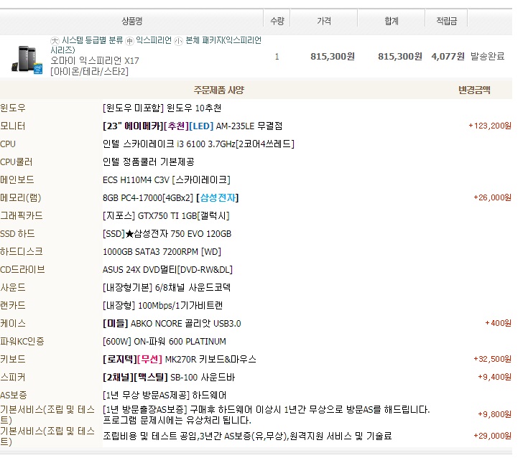Select 삼성전자 750 EVO 120GB SSD spec
528x458 pixels.
pos(167,234)
